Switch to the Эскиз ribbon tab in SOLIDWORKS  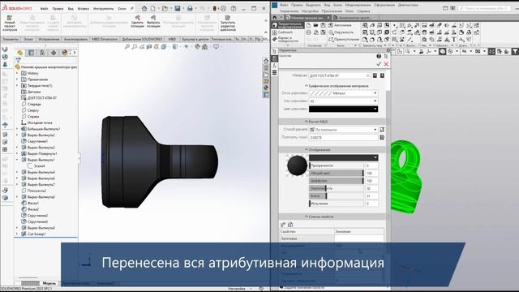click(28, 39)
